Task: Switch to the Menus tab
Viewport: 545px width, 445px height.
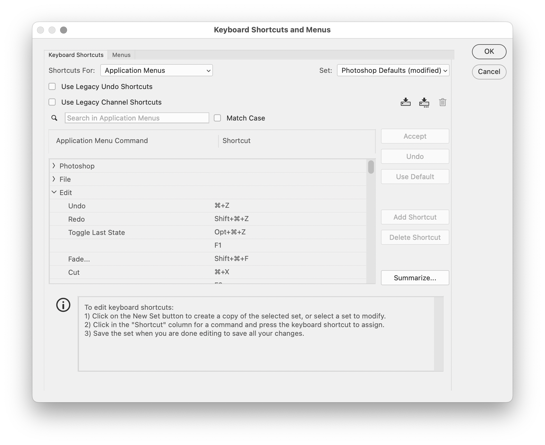Action: click(x=121, y=55)
